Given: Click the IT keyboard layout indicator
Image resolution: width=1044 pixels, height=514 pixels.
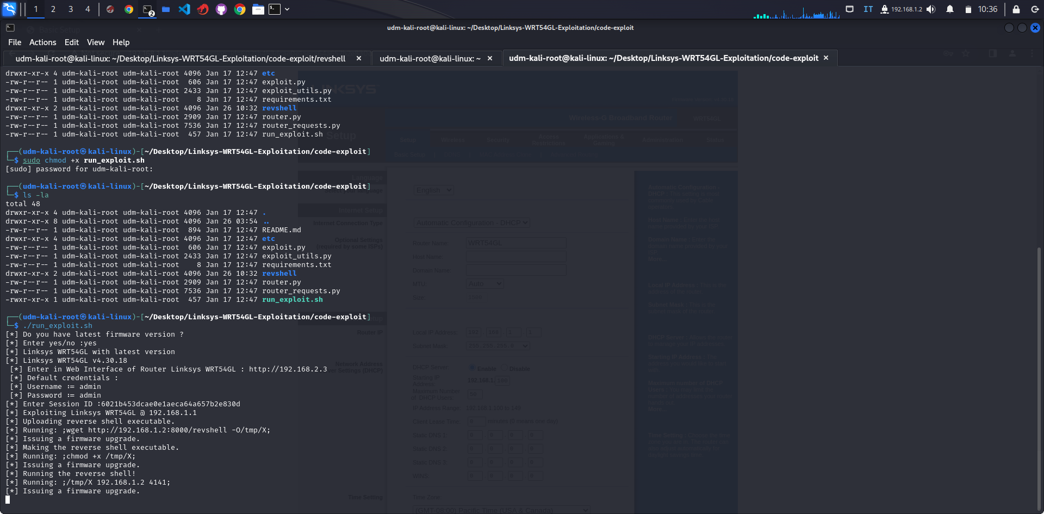Looking at the screenshot, I should coord(868,9).
